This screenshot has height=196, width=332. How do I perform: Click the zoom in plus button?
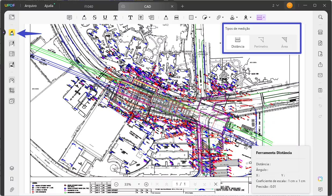click(146, 184)
